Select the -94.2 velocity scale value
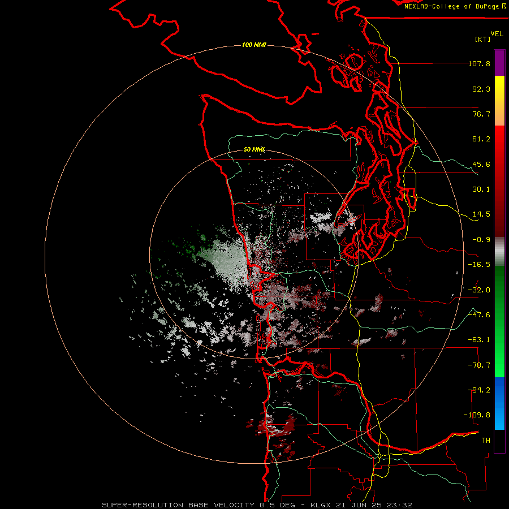The width and height of the screenshot is (509, 509). 479,390
